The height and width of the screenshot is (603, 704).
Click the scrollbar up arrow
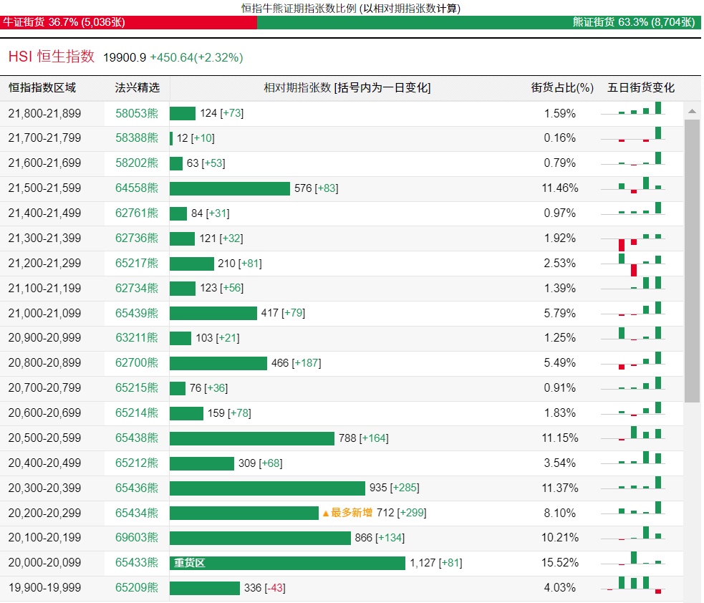[692, 111]
